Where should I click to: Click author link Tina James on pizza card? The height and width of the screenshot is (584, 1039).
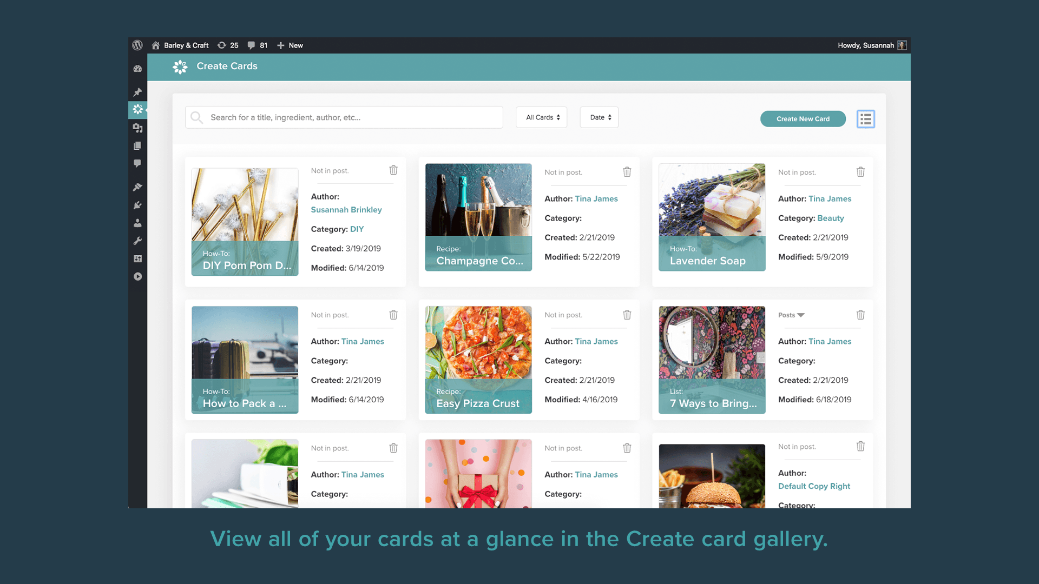point(596,342)
